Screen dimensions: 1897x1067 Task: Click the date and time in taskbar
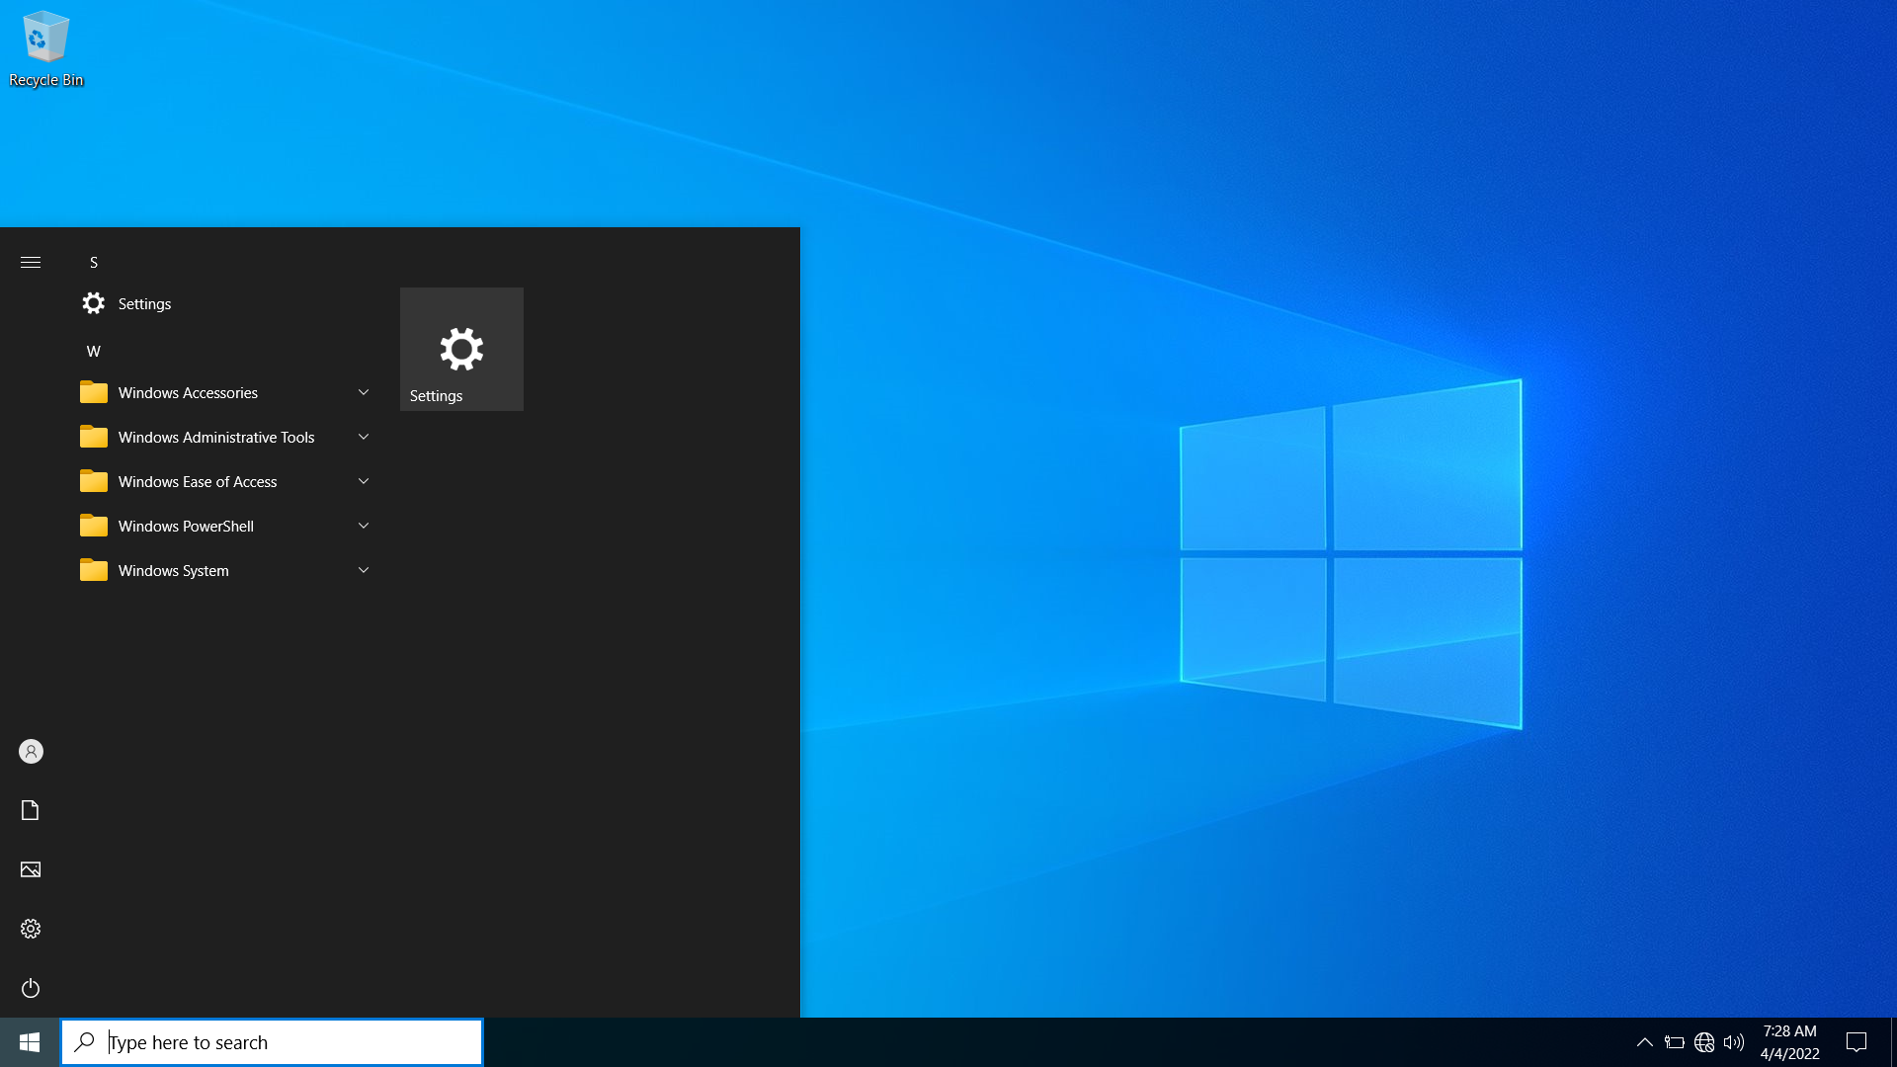pyautogui.click(x=1793, y=1041)
